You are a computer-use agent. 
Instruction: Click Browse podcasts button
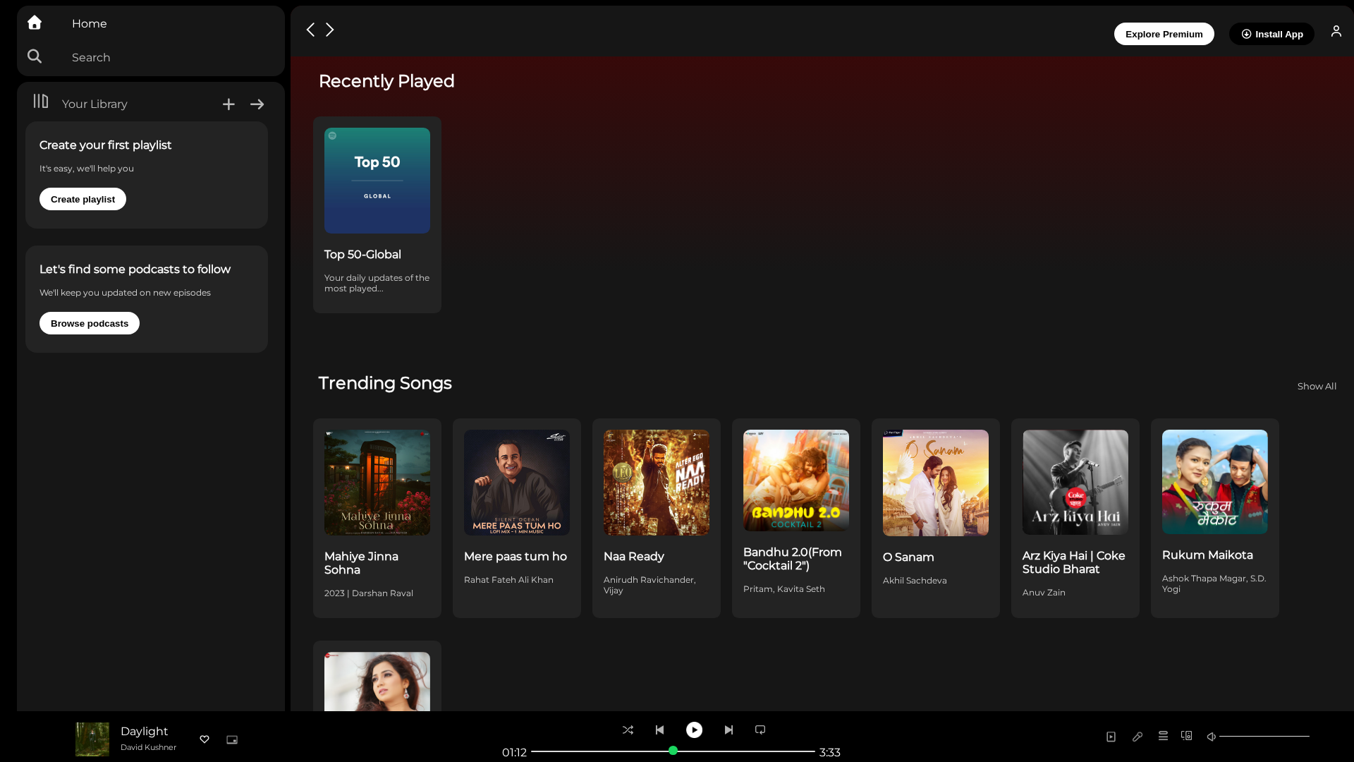pyautogui.click(x=90, y=323)
